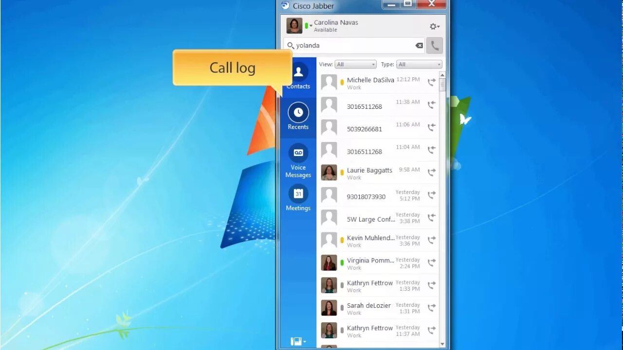Call back Sarah deLozier using call icon

[431, 308]
